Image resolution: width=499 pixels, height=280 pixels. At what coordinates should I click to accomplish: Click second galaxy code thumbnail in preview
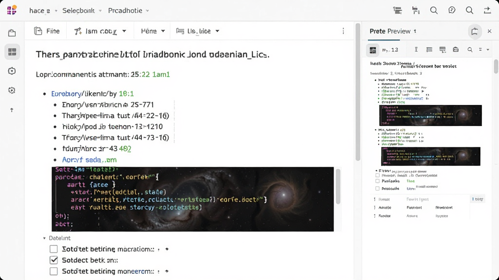tap(431, 156)
